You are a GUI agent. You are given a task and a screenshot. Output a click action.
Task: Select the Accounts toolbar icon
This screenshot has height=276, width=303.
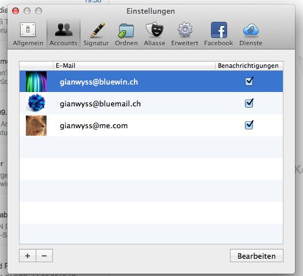pos(63,34)
